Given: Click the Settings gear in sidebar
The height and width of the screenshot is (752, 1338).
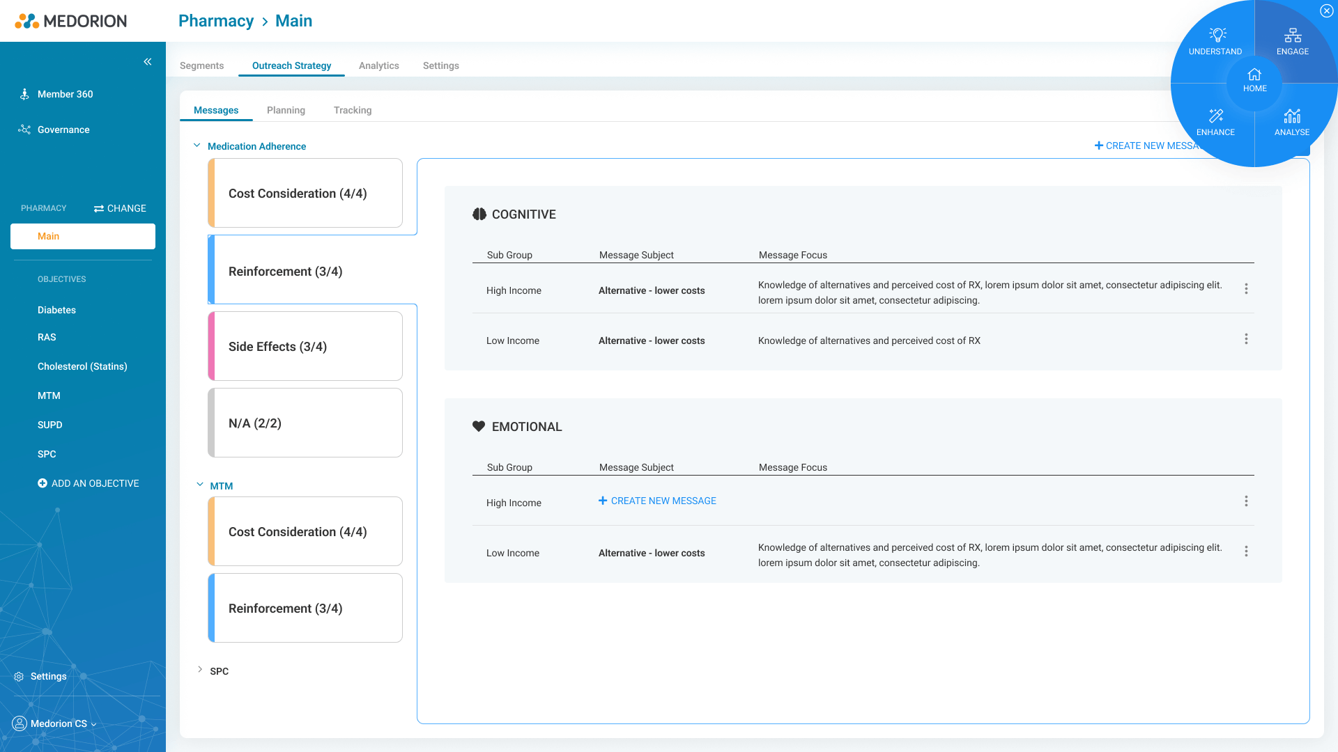Looking at the screenshot, I should 19,677.
